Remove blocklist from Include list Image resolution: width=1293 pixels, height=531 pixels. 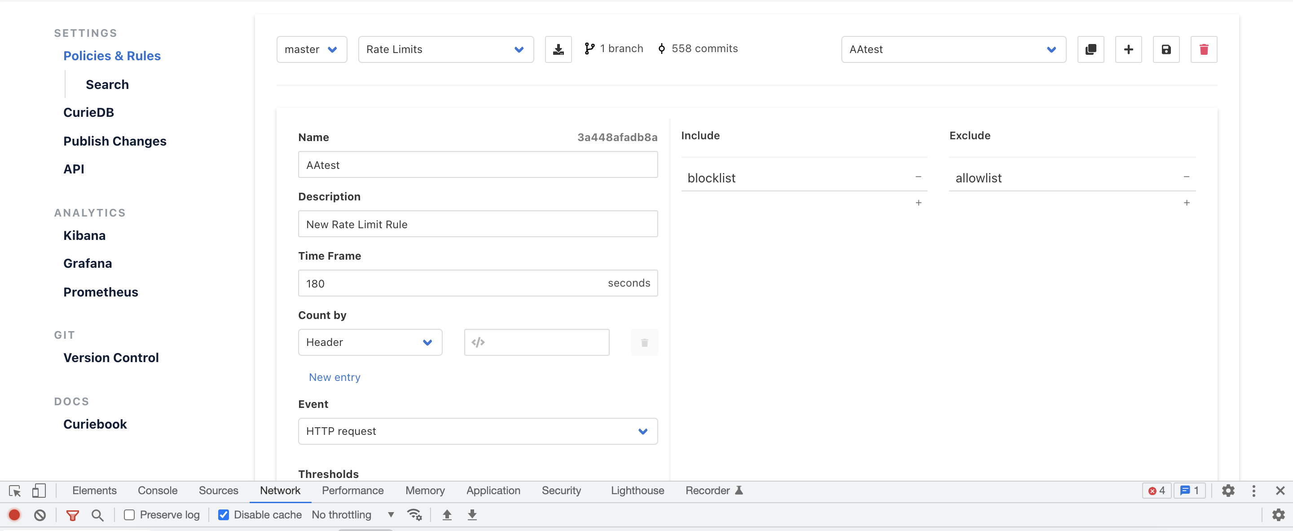pos(918,177)
